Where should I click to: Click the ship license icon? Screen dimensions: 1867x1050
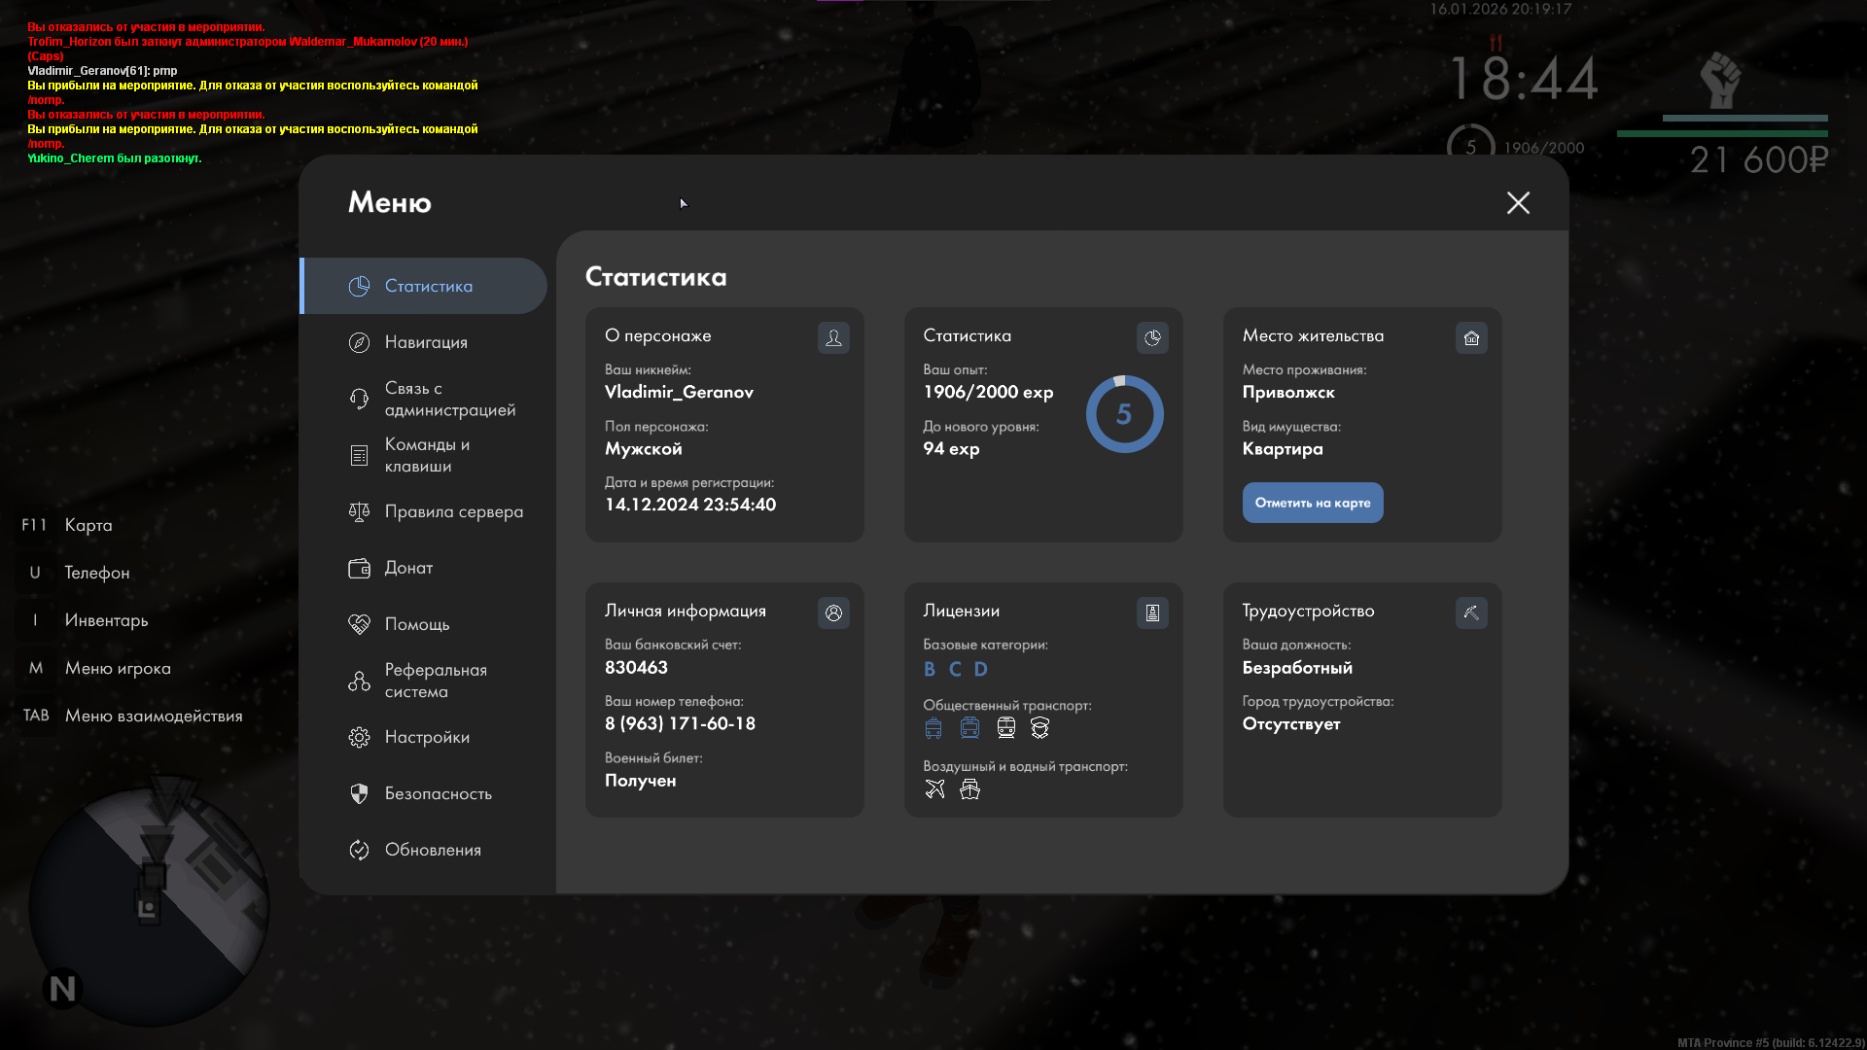(x=969, y=789)
